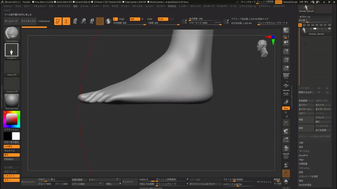Click the 全てロー button
This screenshot has height=189, width=337.
click(x=306, y=105)
